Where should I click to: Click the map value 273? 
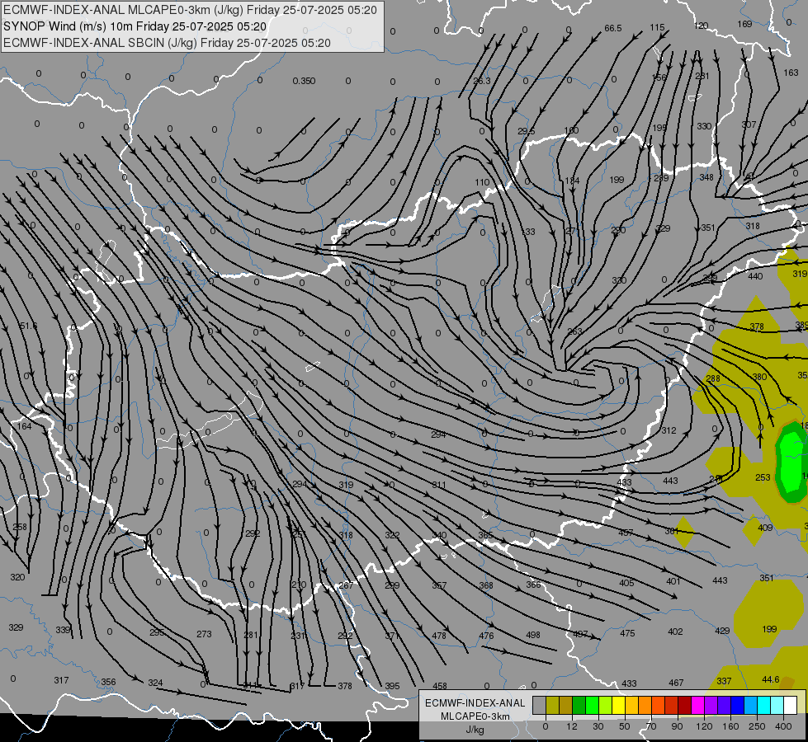tap(204, 634)
